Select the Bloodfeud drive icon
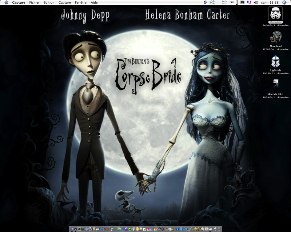The width and height of the screenshot is (291, 232). (276, 37)
